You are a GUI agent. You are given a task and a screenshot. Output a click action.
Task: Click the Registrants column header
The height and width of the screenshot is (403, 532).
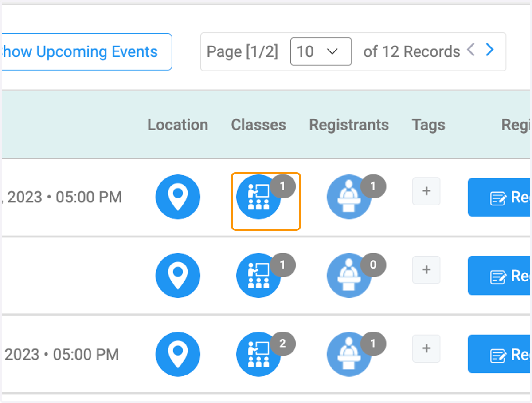[x=349, y=125]
